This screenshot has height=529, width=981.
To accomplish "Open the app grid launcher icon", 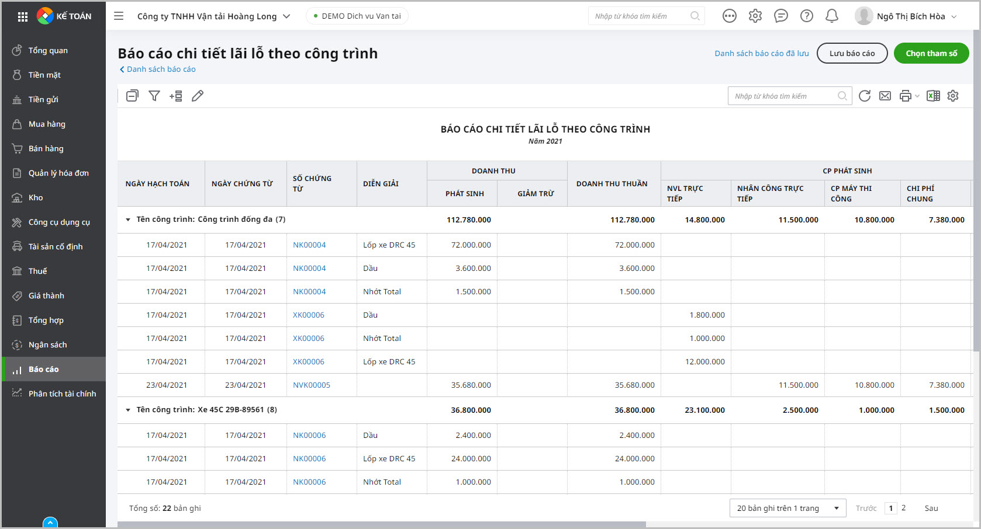I will click(23, 16).
